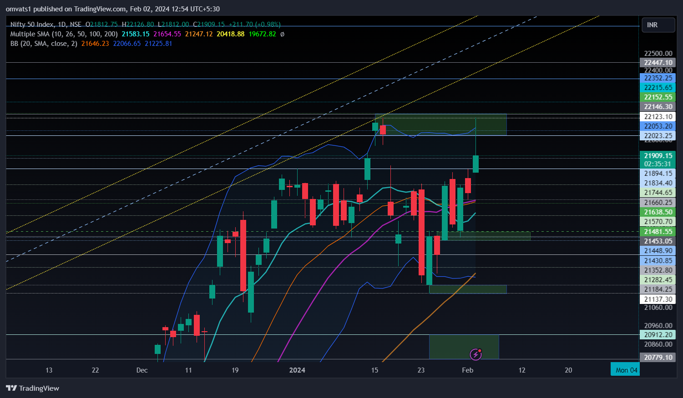
Task: Click price label 21282.45
Action: 658,280
